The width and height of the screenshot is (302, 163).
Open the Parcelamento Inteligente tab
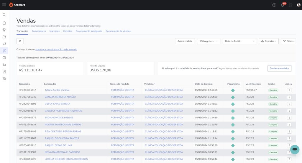(89, 31)
